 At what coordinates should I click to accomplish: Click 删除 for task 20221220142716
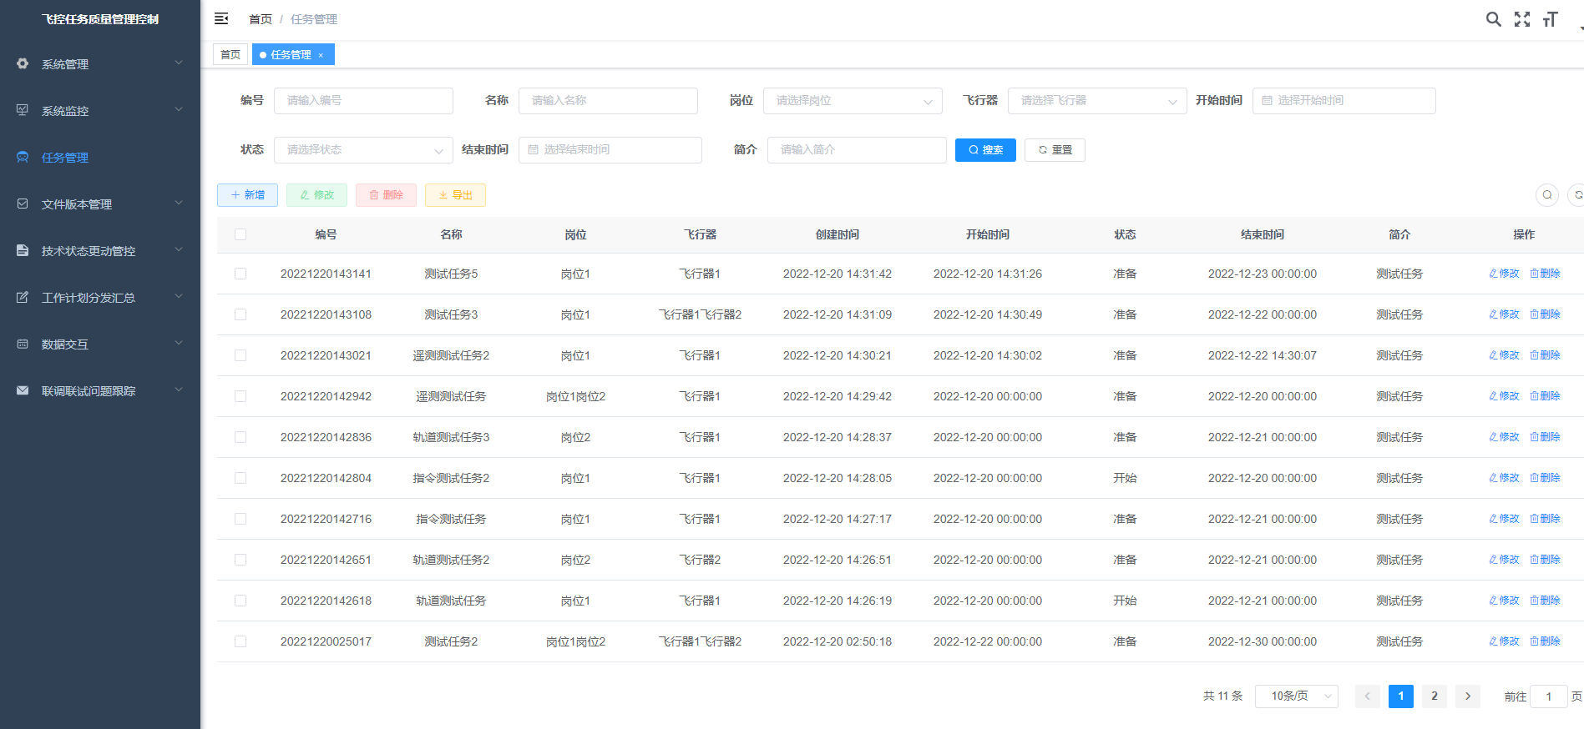[1546, 519]
